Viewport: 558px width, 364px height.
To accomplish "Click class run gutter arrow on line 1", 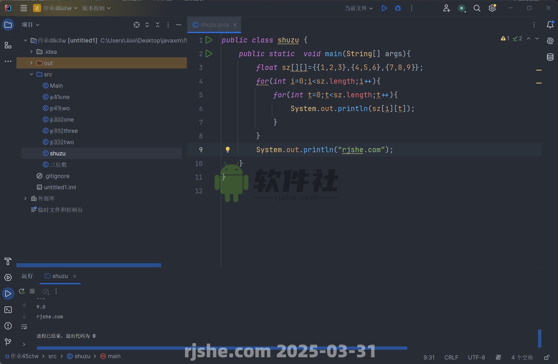I will (x=209, y=40).
